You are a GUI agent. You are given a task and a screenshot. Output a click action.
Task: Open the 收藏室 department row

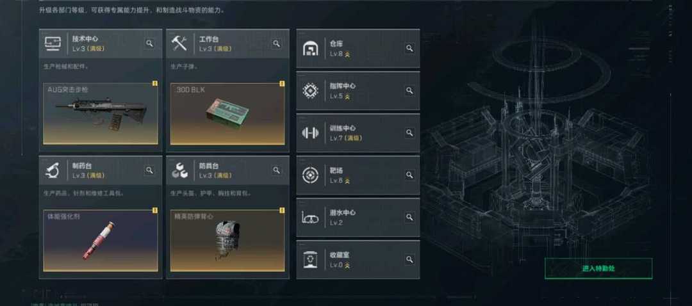point(358,260)
